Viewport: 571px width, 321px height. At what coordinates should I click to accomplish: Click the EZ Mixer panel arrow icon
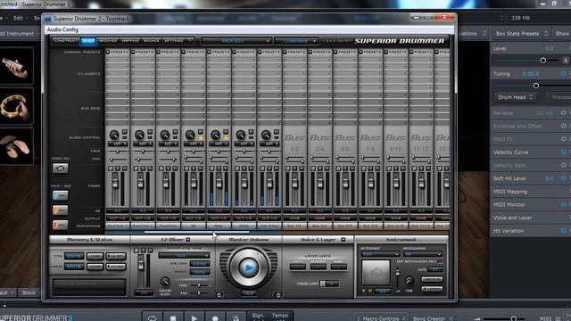[x=188, y=240]
